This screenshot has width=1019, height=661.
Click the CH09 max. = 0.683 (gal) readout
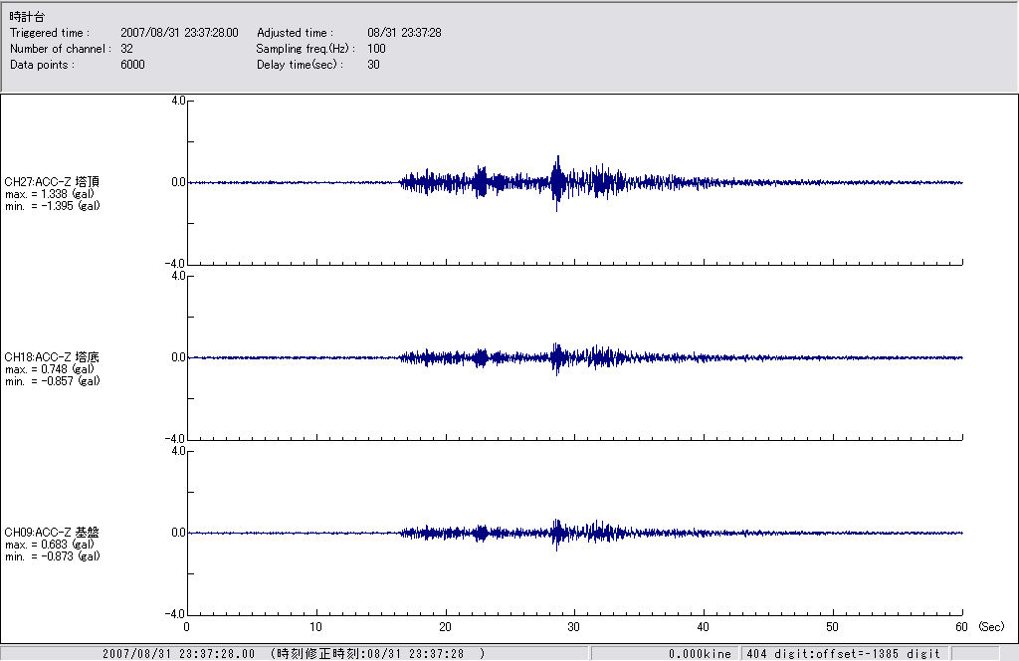50,545
